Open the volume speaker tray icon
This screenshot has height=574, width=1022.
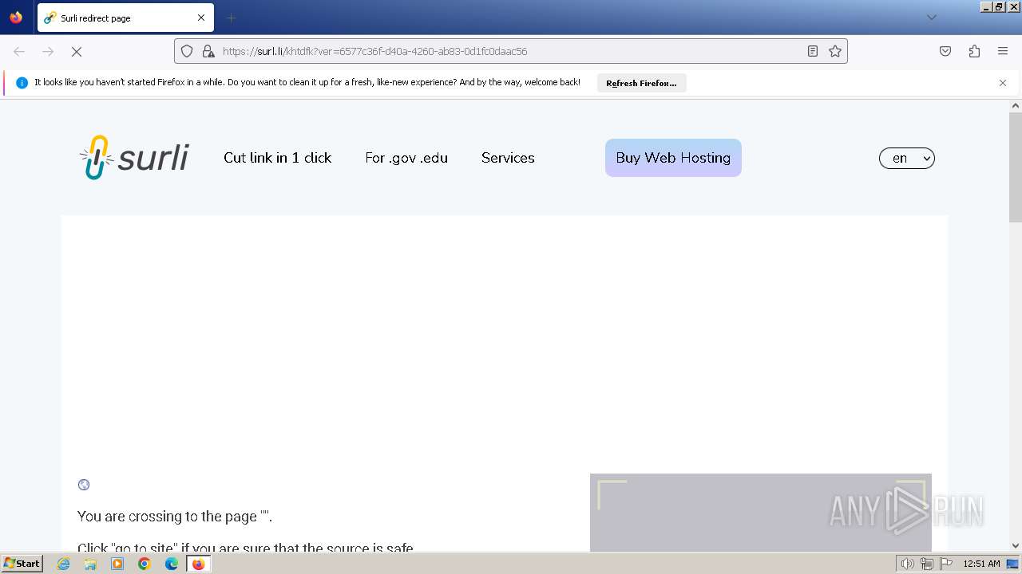(x=907, y=564)
